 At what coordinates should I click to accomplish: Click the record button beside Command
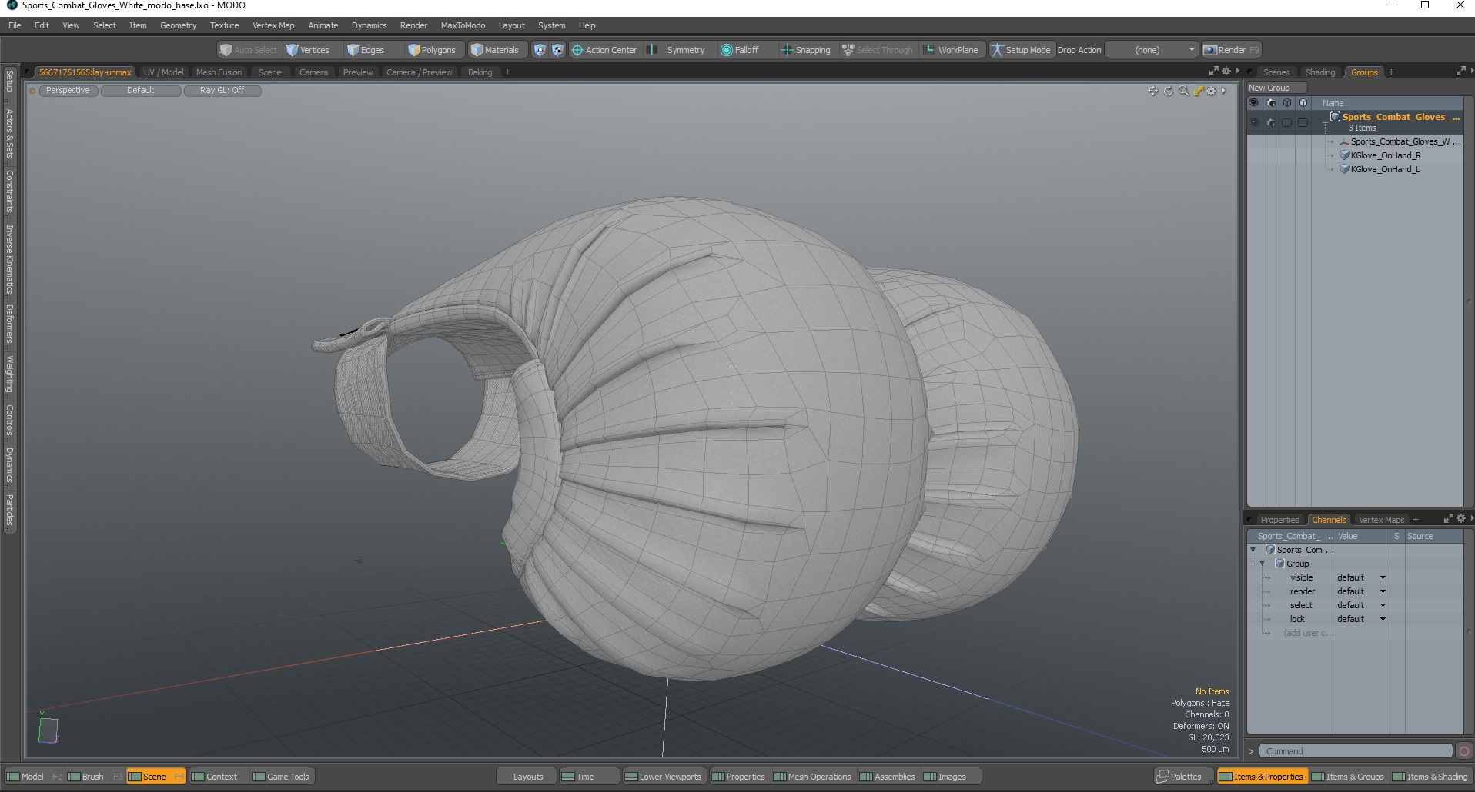click(1464, 751)
